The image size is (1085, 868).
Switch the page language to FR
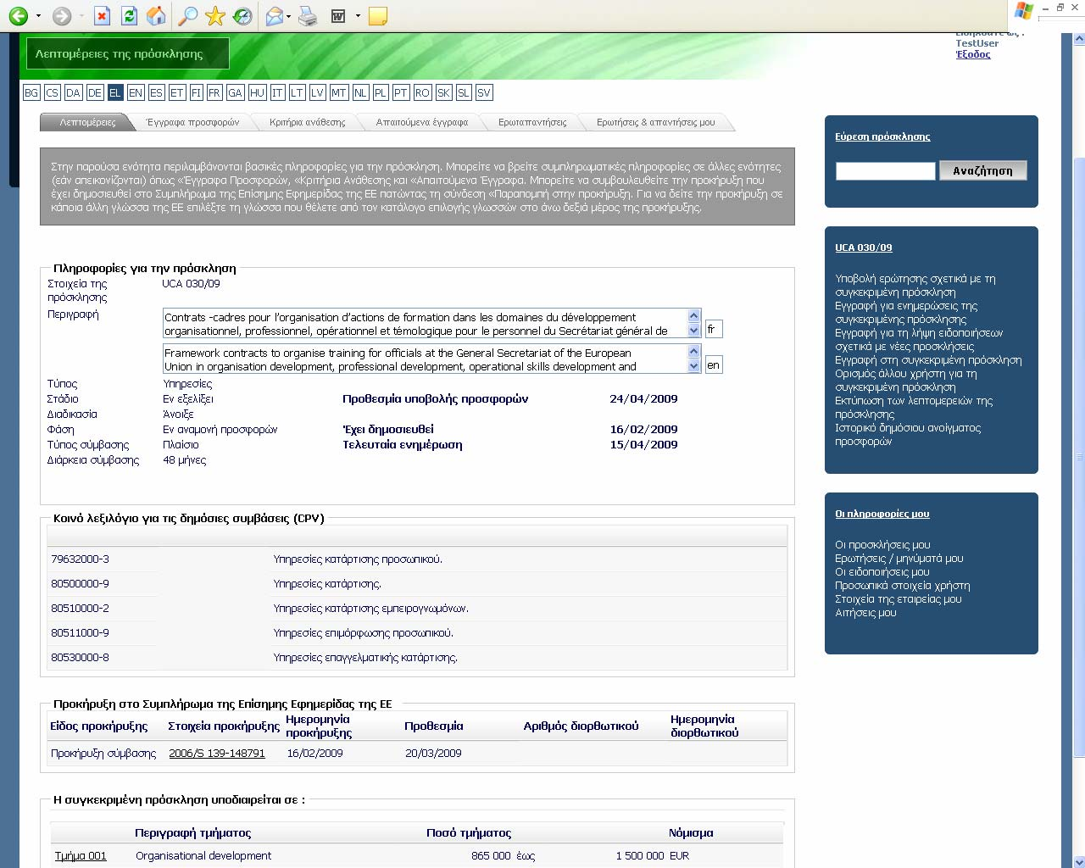(214, 92)
